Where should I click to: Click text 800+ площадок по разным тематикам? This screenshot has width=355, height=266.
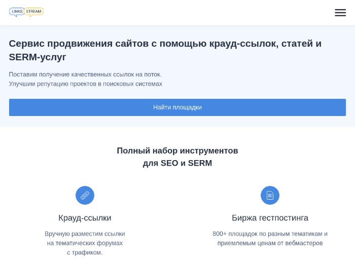[270, 234]
